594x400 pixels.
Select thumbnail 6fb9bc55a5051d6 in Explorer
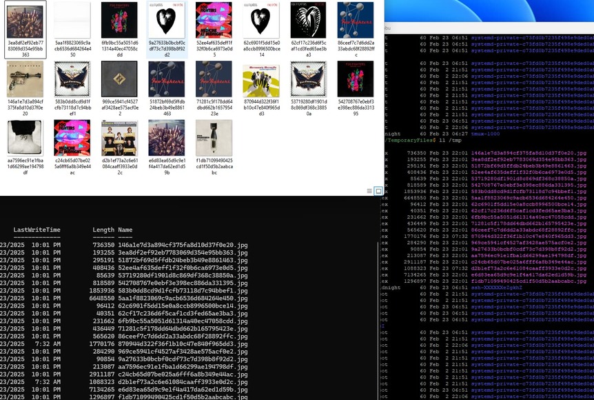pos(120,30)
